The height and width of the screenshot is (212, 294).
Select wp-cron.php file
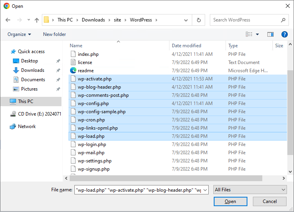click(x=178, y=120)
